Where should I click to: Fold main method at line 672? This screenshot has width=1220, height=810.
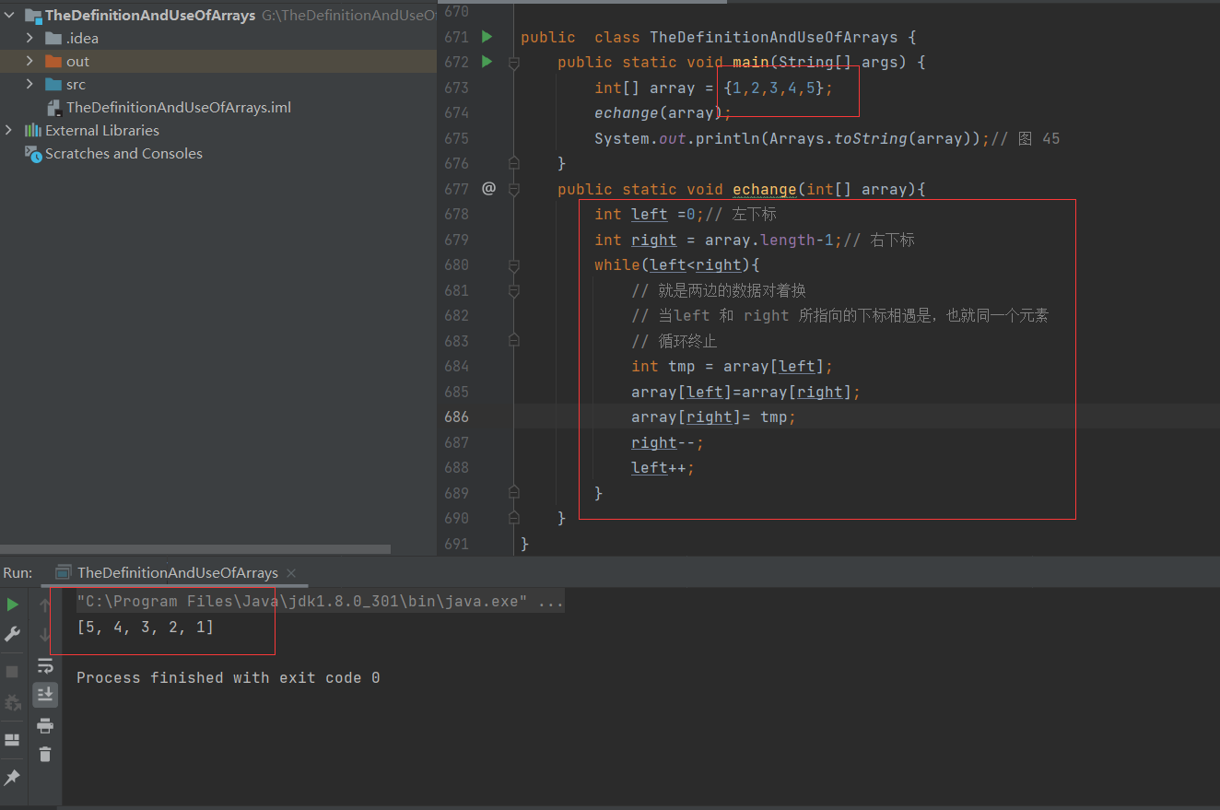coord(514,62)
